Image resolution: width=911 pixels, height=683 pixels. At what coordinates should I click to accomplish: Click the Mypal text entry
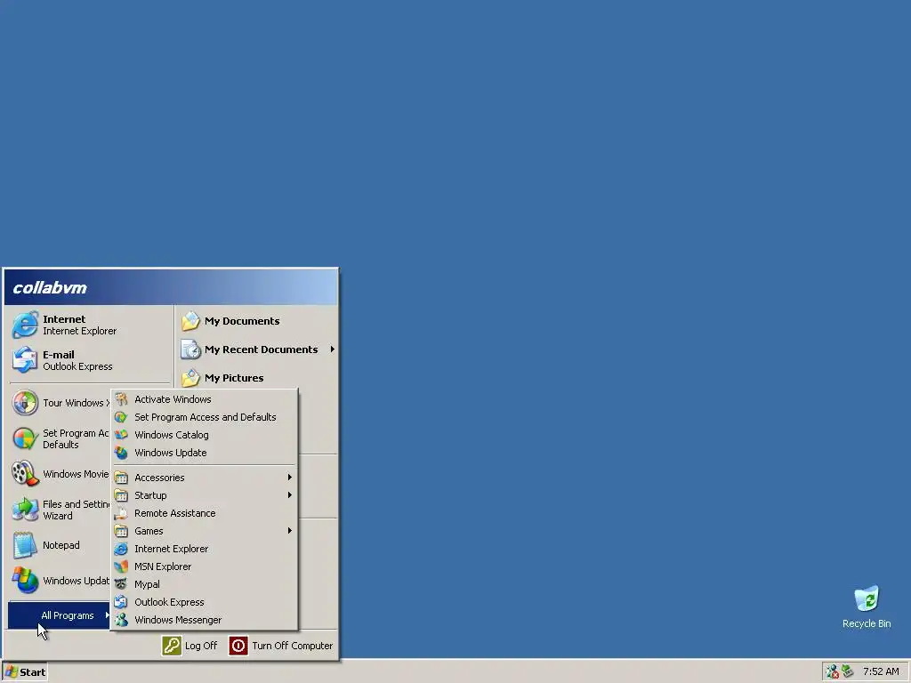click(x=147, y=584)
